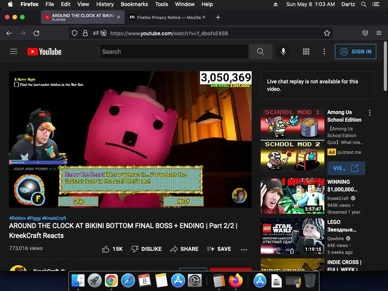Launch Google Chrome from the Dock
This screenshot has height=291, width=388.
point(111,280)
